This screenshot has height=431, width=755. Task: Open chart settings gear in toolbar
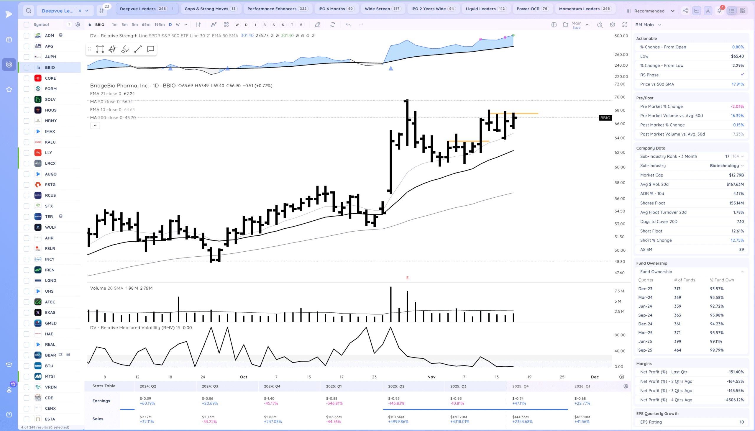(x=612, y=24)
